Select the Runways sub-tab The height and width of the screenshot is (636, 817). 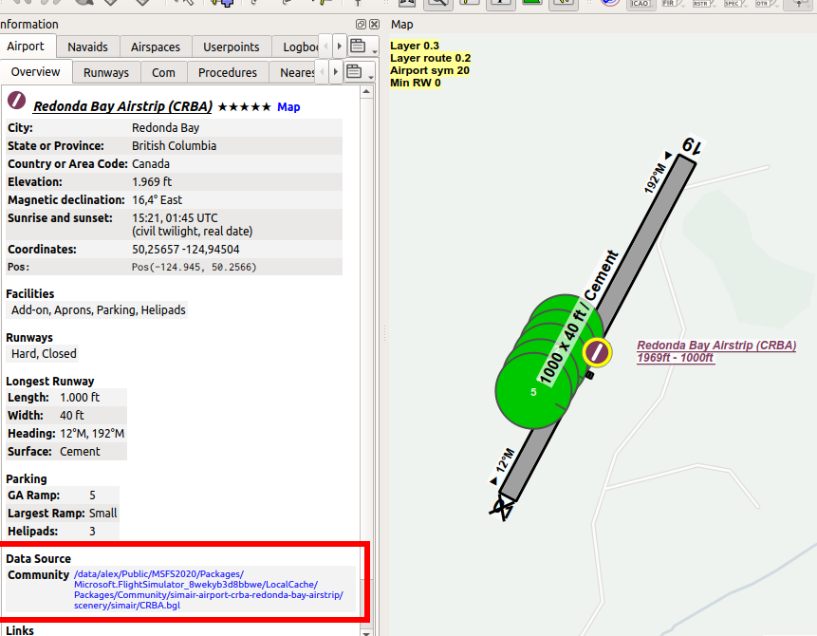coord(105,72)
